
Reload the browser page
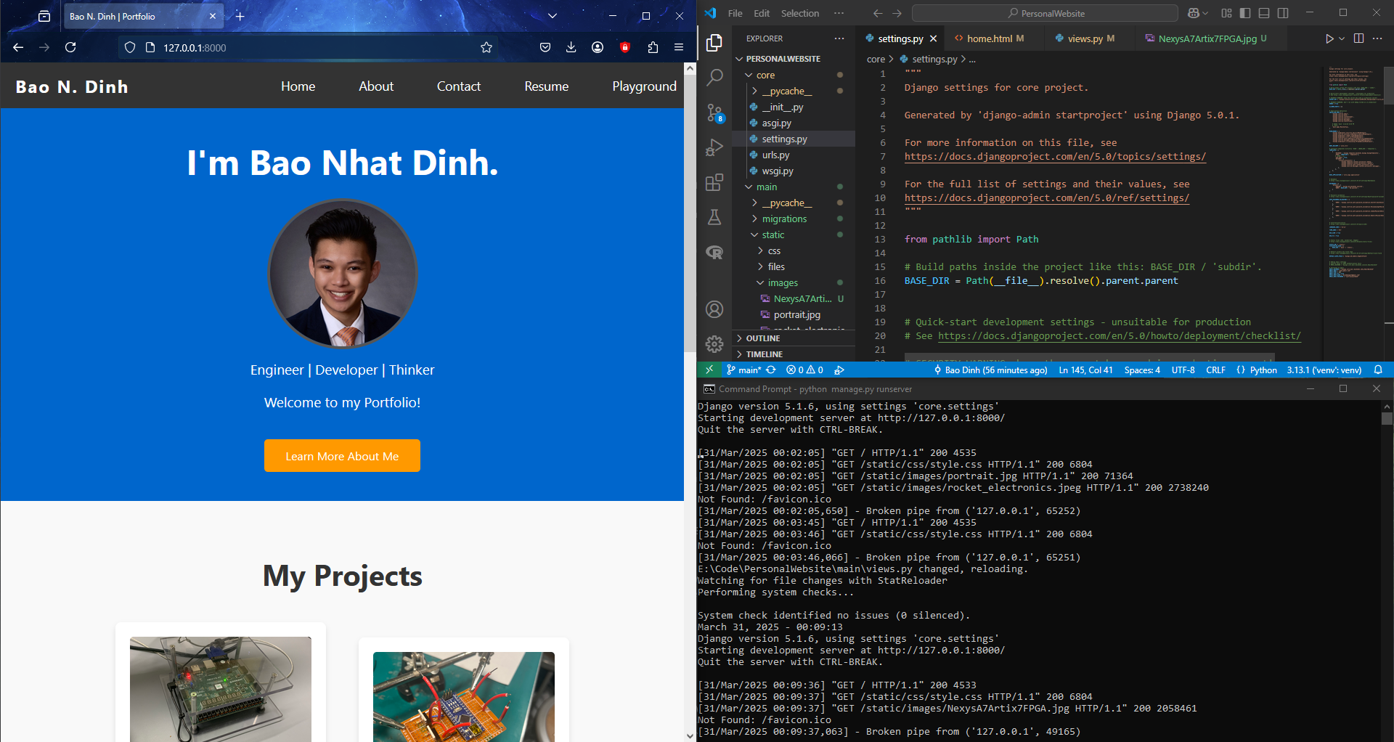point(70,47)
